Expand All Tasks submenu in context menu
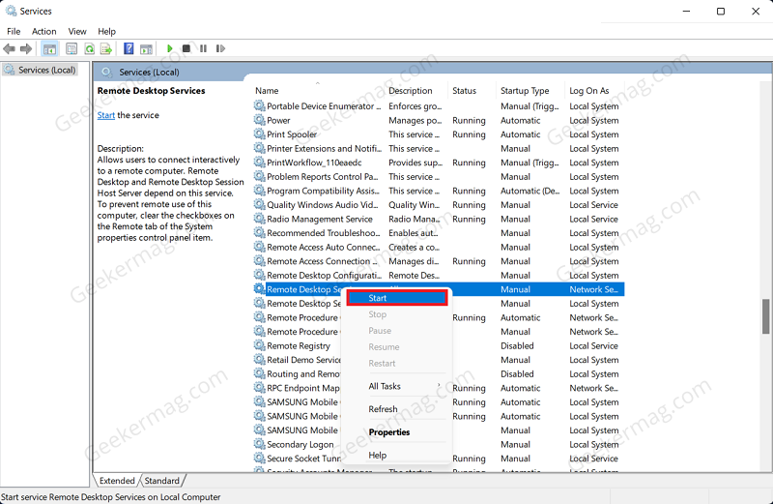The height and width of the screenshot is (504, 773). click(x=397, y=386)
